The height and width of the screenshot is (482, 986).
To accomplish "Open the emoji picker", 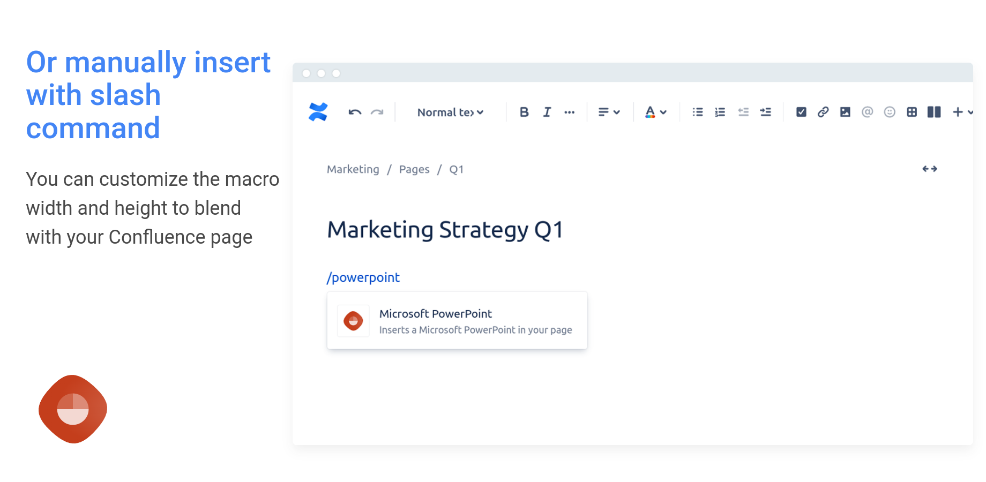I will click(890, 112).
